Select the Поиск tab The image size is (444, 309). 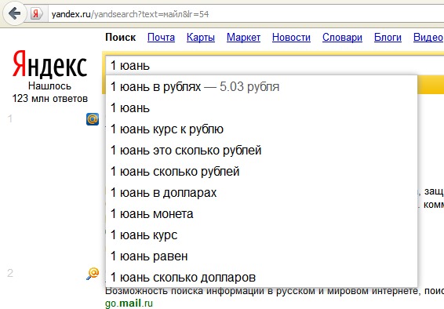(x=121, y=38)
